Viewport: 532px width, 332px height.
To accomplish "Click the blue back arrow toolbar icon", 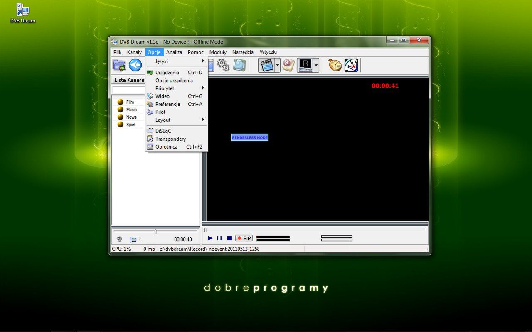I will tap(135, 65).
